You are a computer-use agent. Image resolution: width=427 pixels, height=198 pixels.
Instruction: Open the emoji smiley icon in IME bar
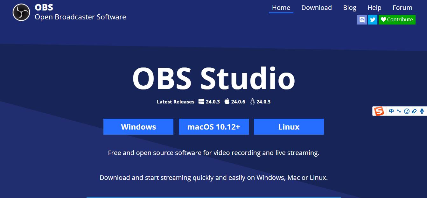[407, 111]
